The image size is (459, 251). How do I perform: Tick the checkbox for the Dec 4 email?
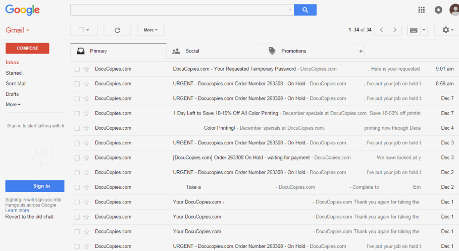(x=77, y=128)
